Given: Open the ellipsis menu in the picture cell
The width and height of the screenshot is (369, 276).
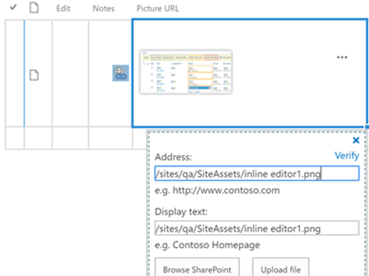Looking at the screenshot, I should coord(342,57).
